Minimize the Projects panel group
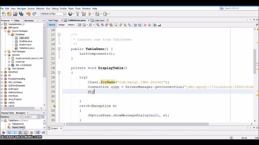 pos(44,21)
